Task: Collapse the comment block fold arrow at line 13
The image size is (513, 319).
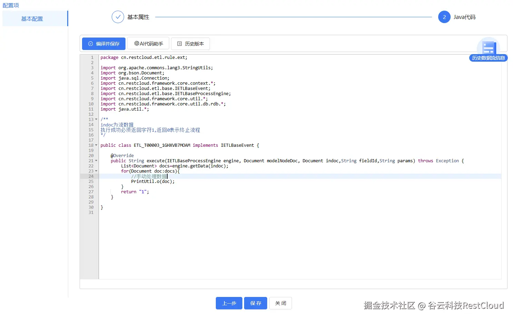Action: pos(96,120)
